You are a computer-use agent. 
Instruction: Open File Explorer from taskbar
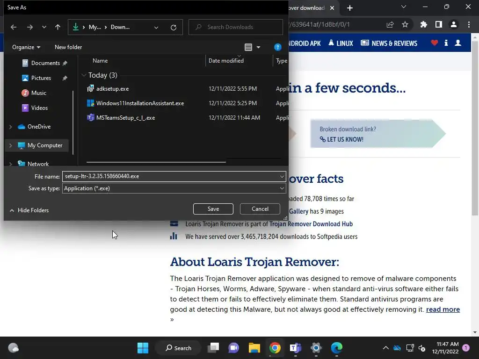click(x=254, y=348)
